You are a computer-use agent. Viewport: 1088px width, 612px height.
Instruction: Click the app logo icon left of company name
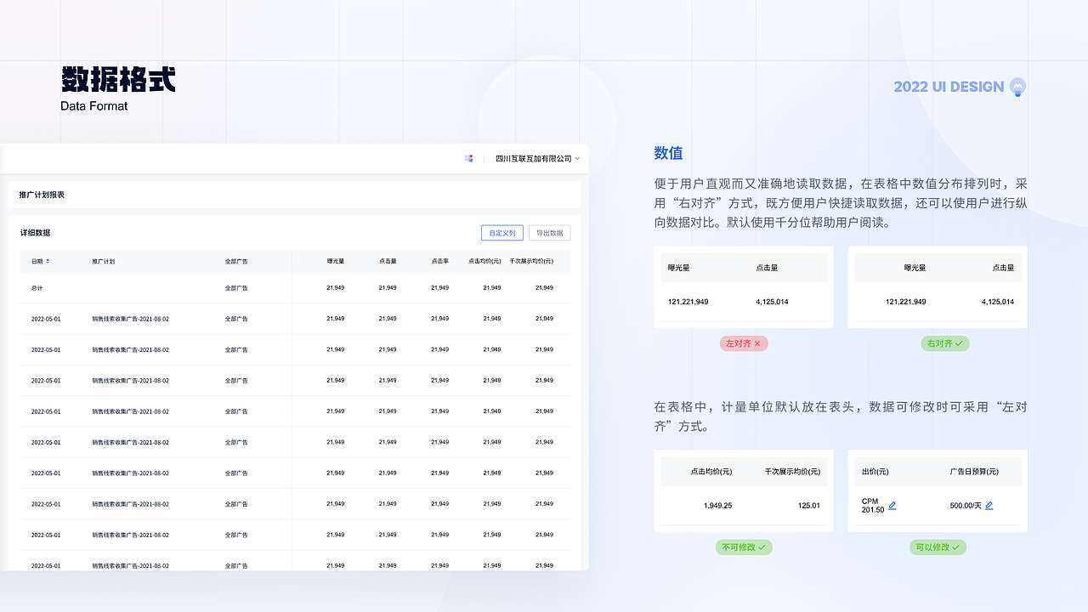468,158
